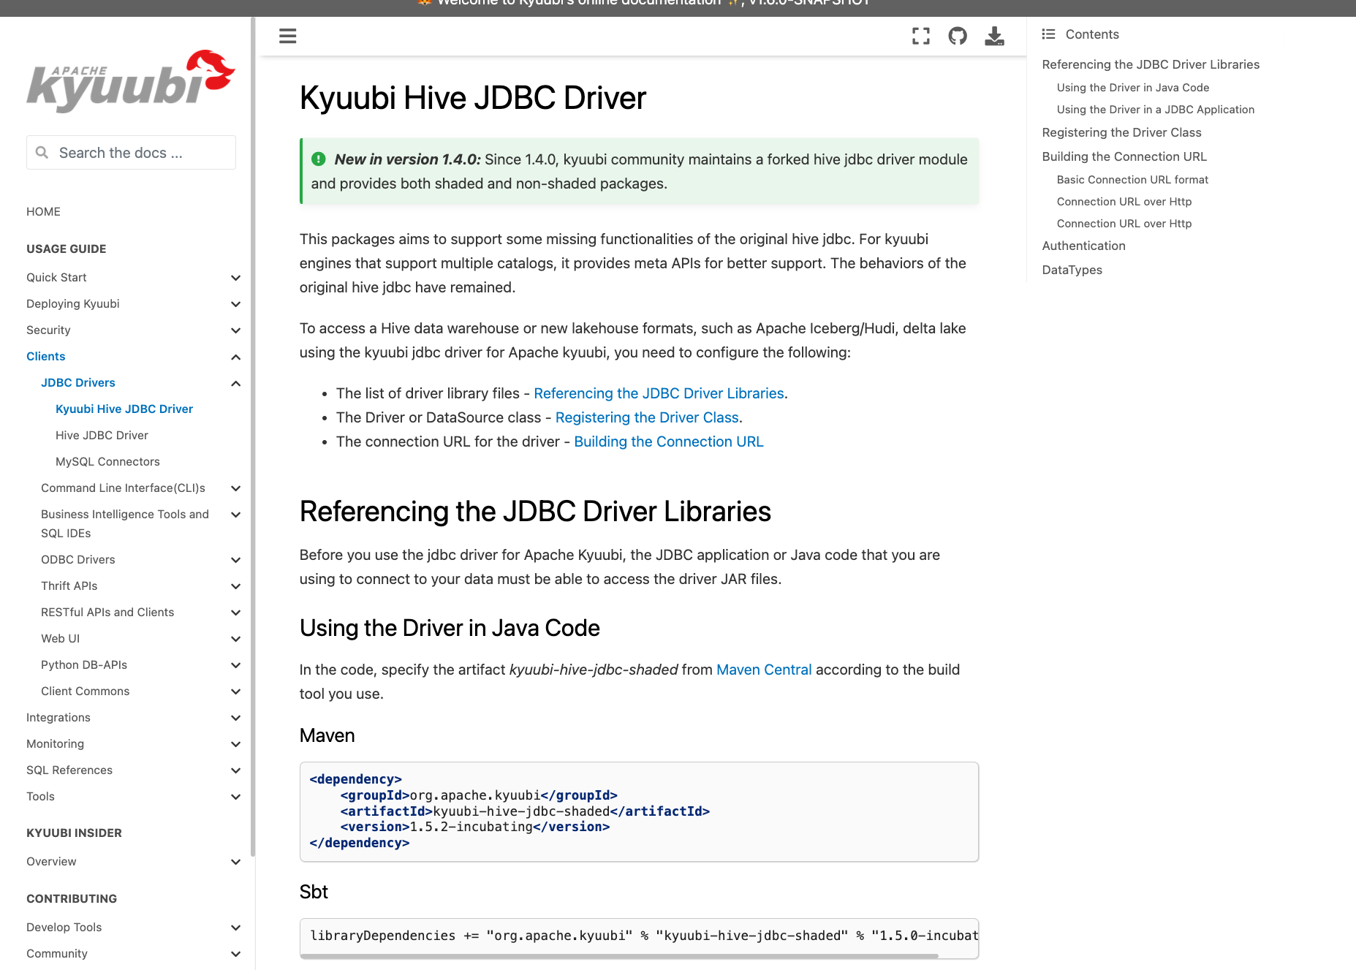Expand the Python DB-APIs chevron

235,665
